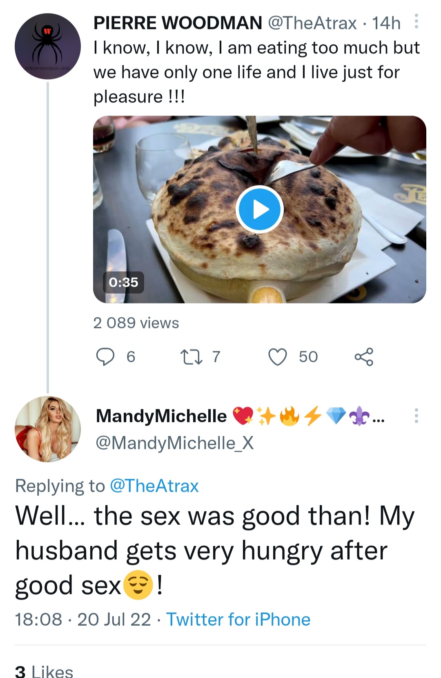The height and width of the screenshot is (678, 441).
Task: Open three-dot menu on MandyMichelle reply
Action: [416, 416]
